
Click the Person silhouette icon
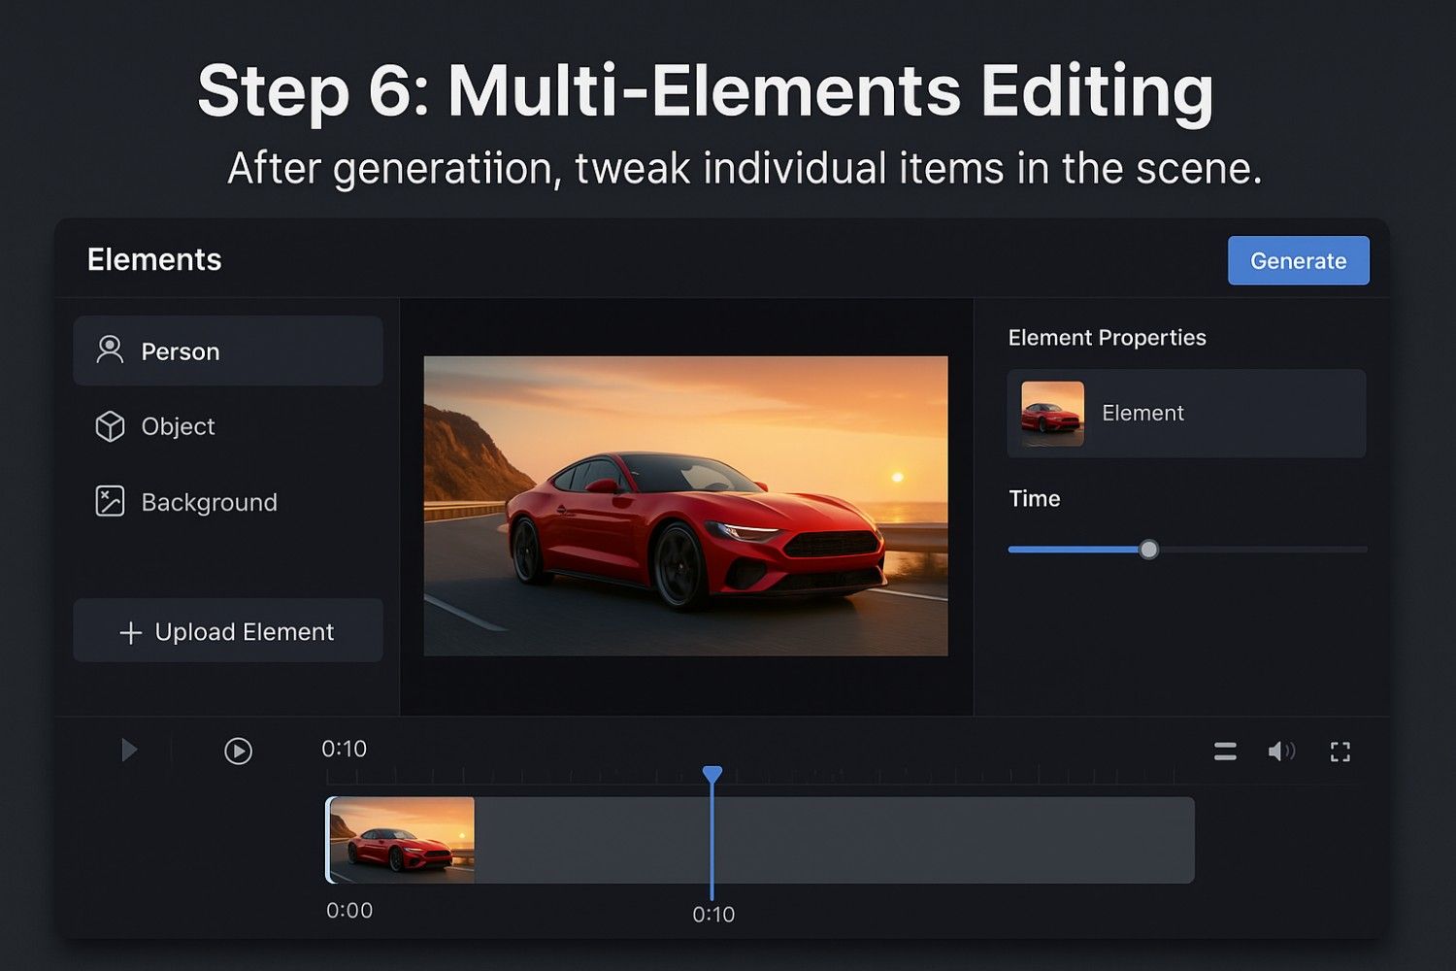coord(110,350)
